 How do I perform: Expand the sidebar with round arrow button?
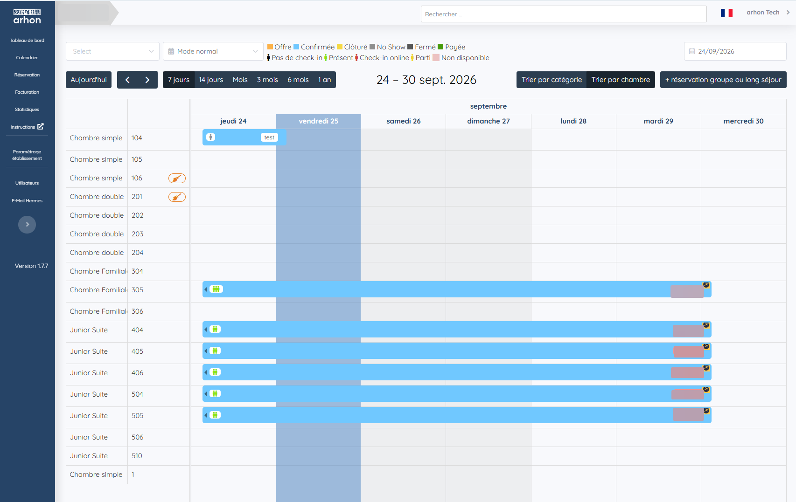pyautogui.click(x=27, y=225)
